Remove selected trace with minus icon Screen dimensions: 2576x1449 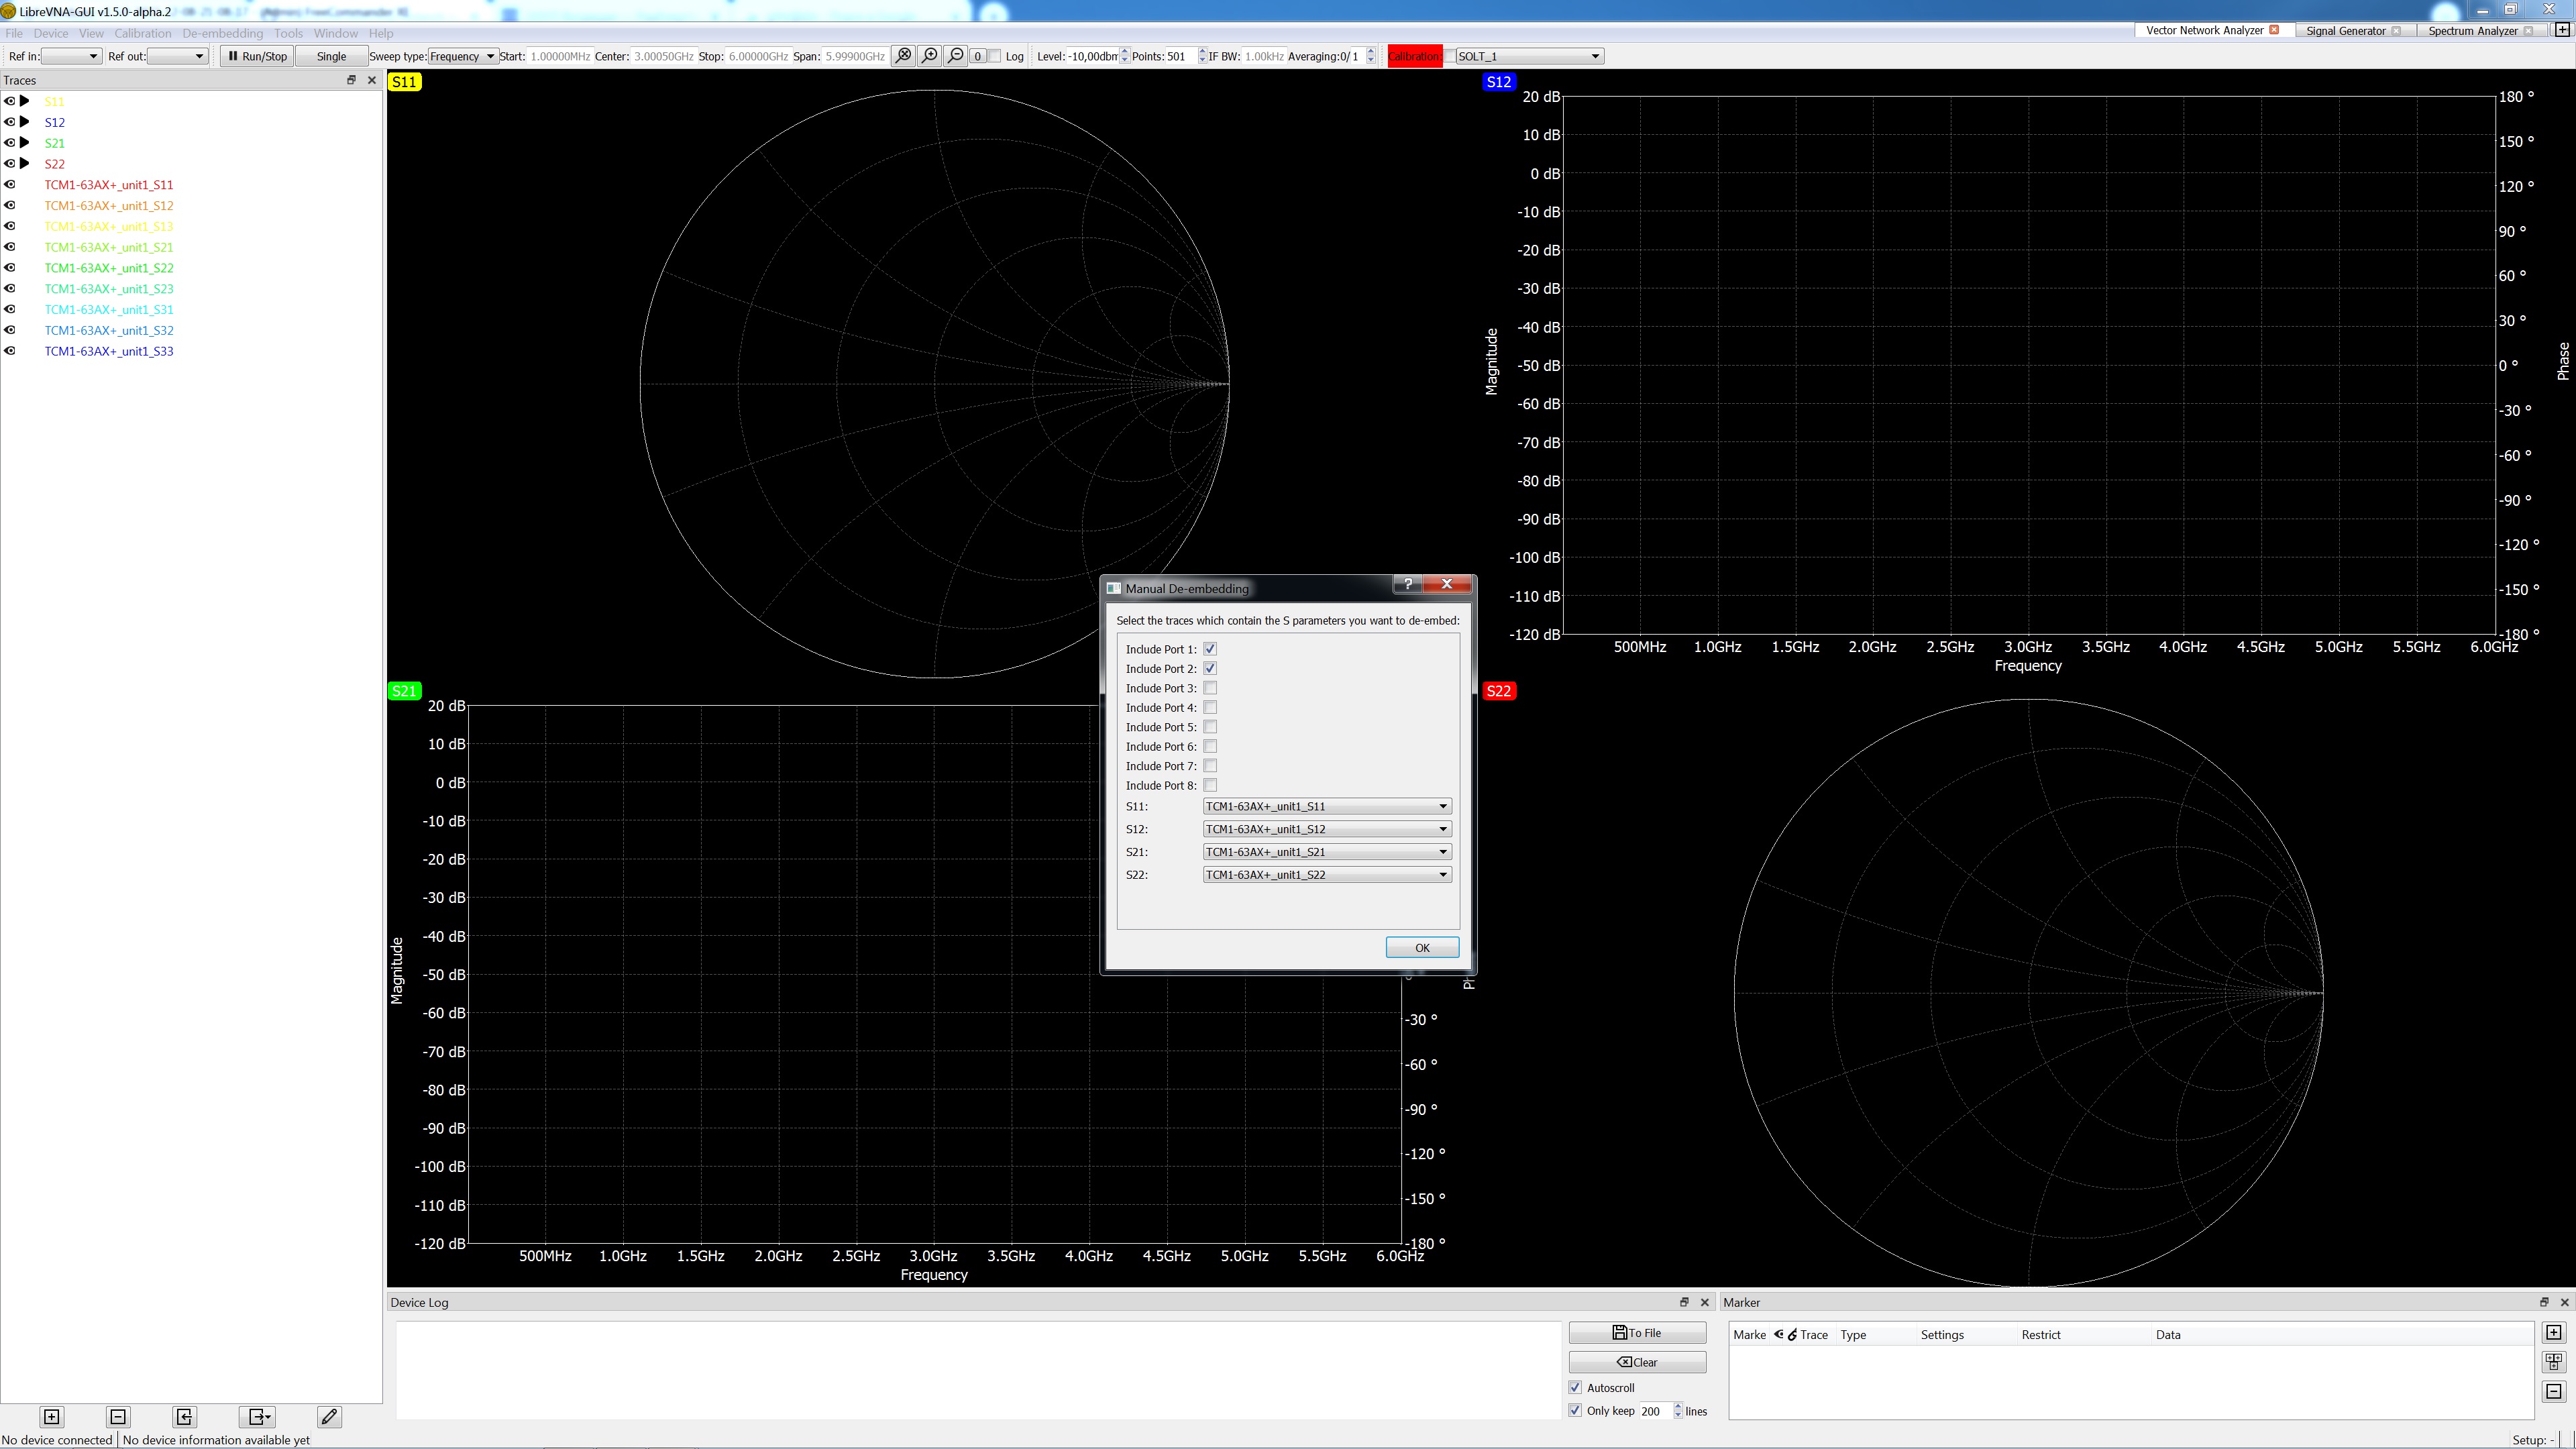pyautogui.click(x=118, y=1416)
